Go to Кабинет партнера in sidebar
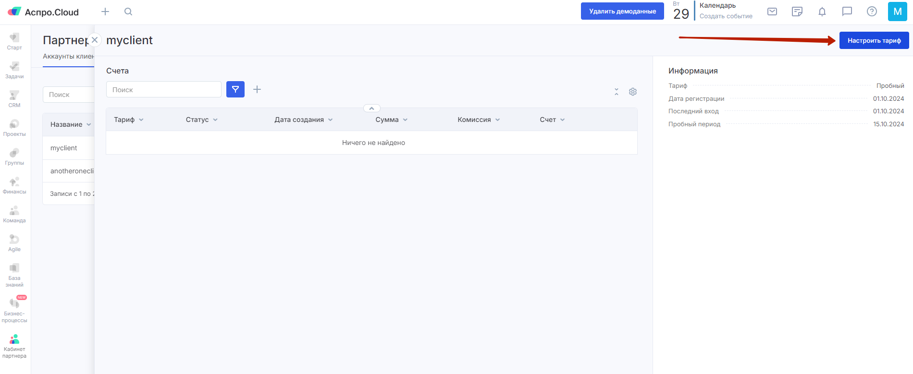The height and width of the screenshot is (374, 913). point(14,346)
